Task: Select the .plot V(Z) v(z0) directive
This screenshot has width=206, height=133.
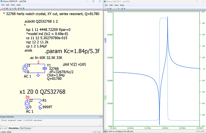Action: (x=74, y=64)
